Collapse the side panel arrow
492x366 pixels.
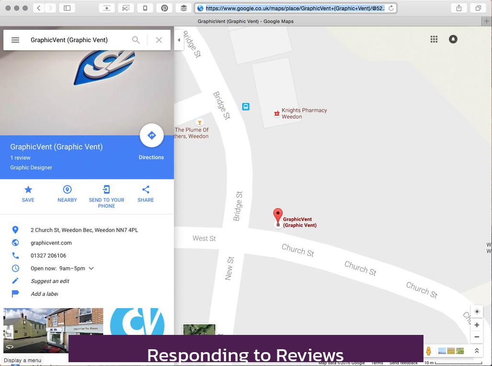[x=179, y=40]
